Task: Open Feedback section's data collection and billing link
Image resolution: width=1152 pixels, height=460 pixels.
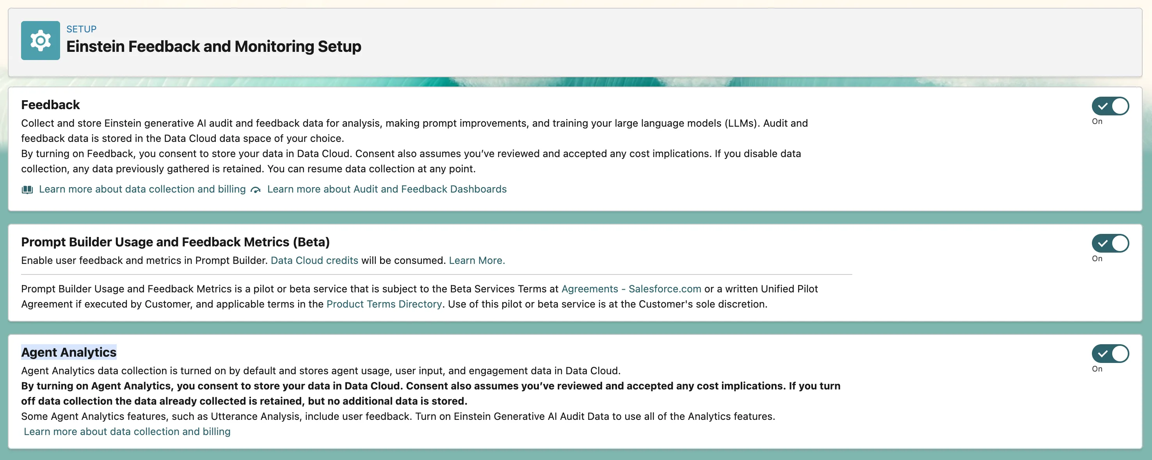Action: click(142, 189)
